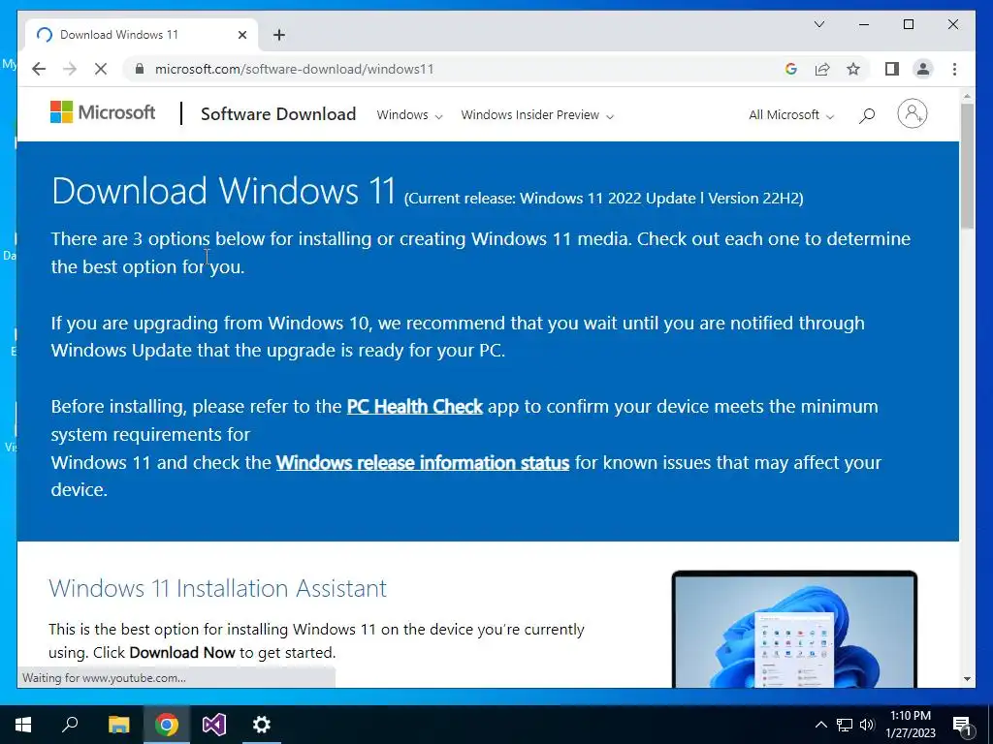
Task: Open the clock showing 1:10 PM
Action: (x=910, y=725)
